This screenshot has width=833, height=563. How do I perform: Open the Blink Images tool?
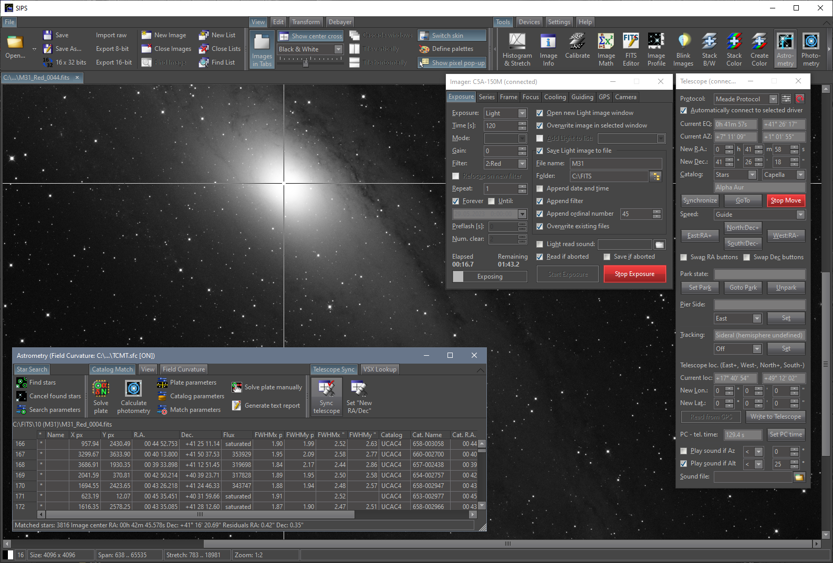(x=683, y=49)
